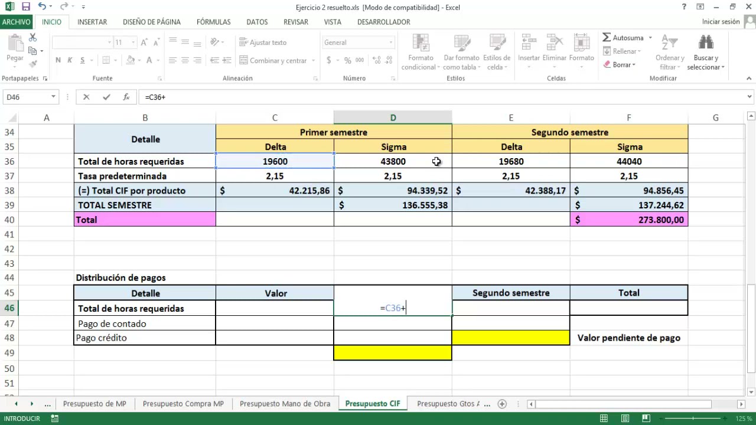
Task: Open the Presupuesto de MP sheet tab
Action: coord(94,404)
